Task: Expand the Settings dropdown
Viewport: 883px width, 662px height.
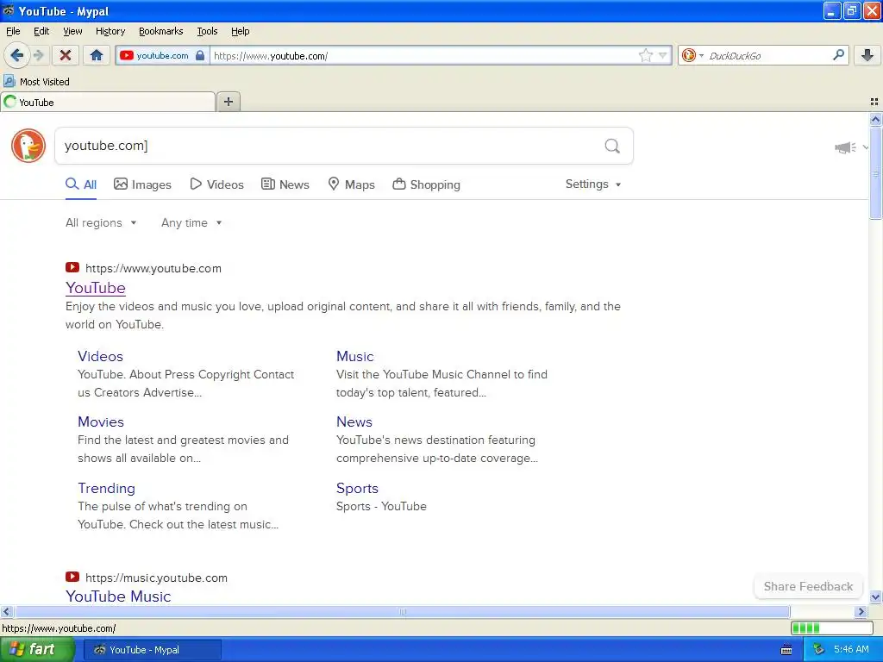Action: [x=593, y=184]
